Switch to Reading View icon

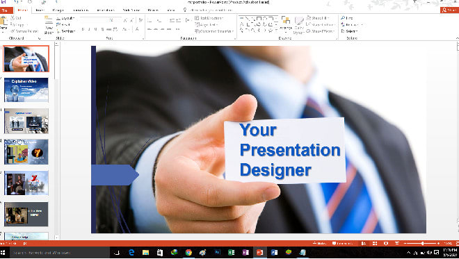pyautogui.click(x=386, y=243)
